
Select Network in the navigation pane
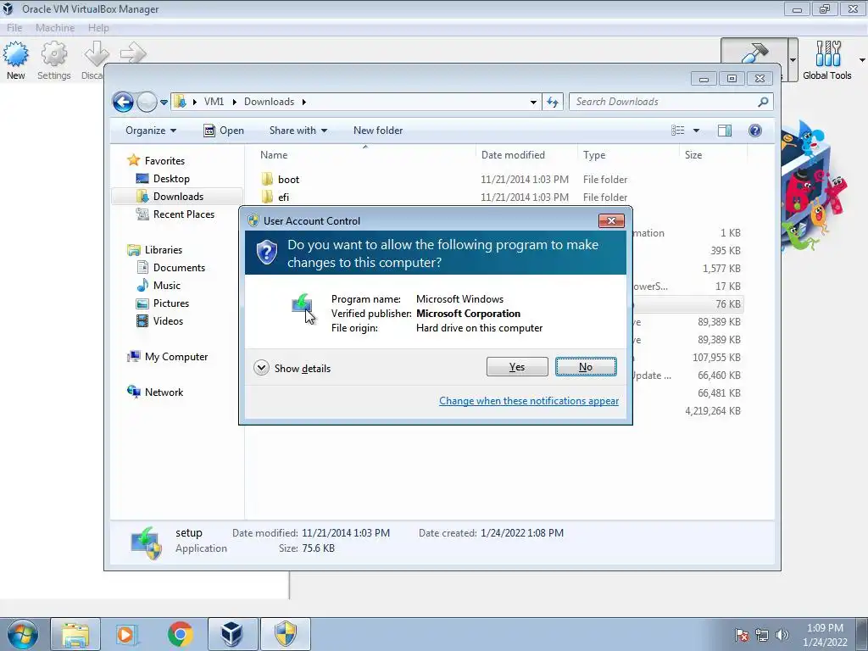[164, 392]
